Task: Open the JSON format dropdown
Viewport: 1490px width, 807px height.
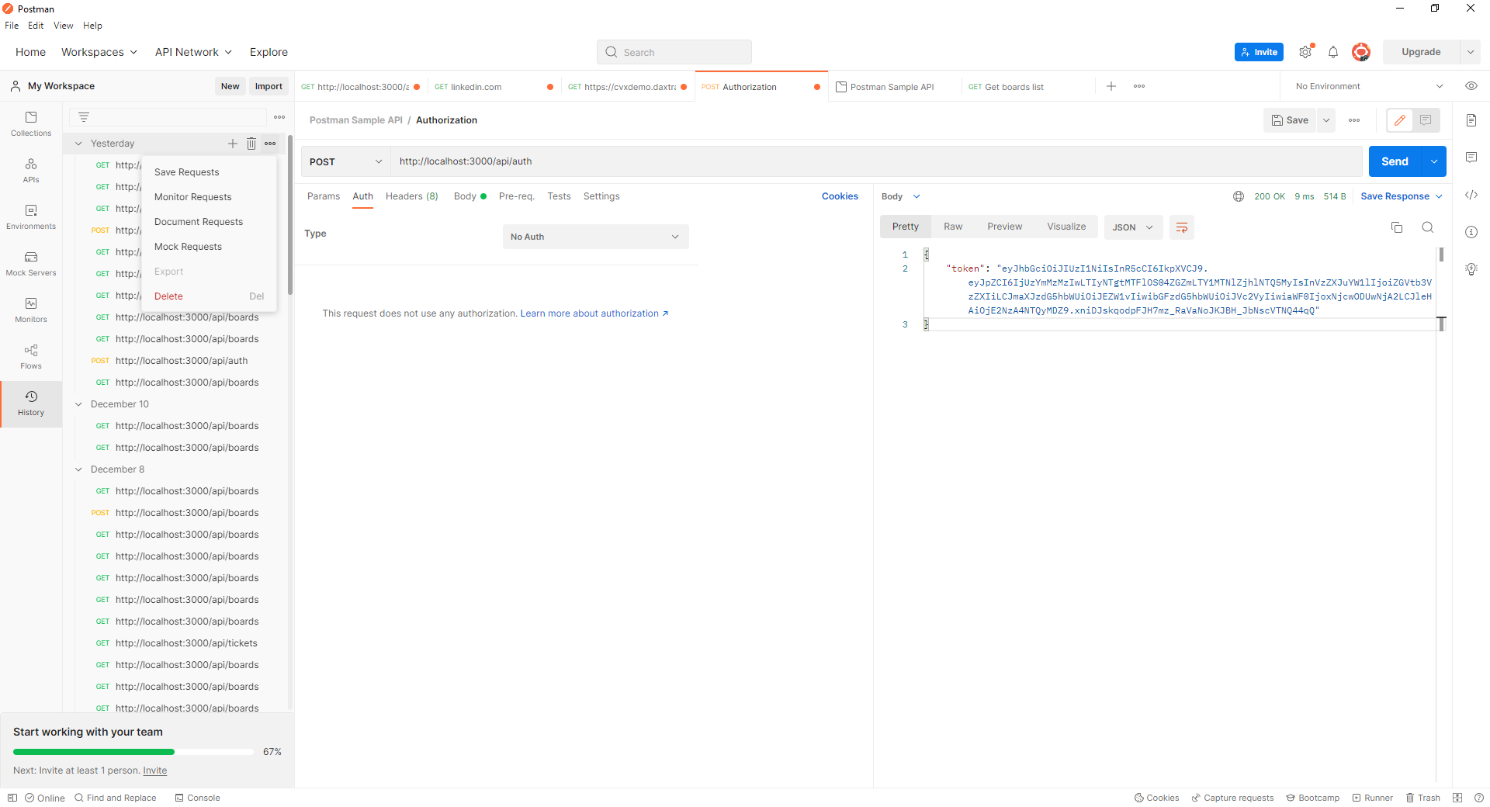Action: [x=1133, y=227]
